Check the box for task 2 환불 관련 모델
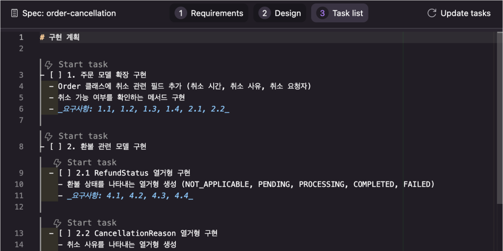Screen dimensions: 503x251 56,147
